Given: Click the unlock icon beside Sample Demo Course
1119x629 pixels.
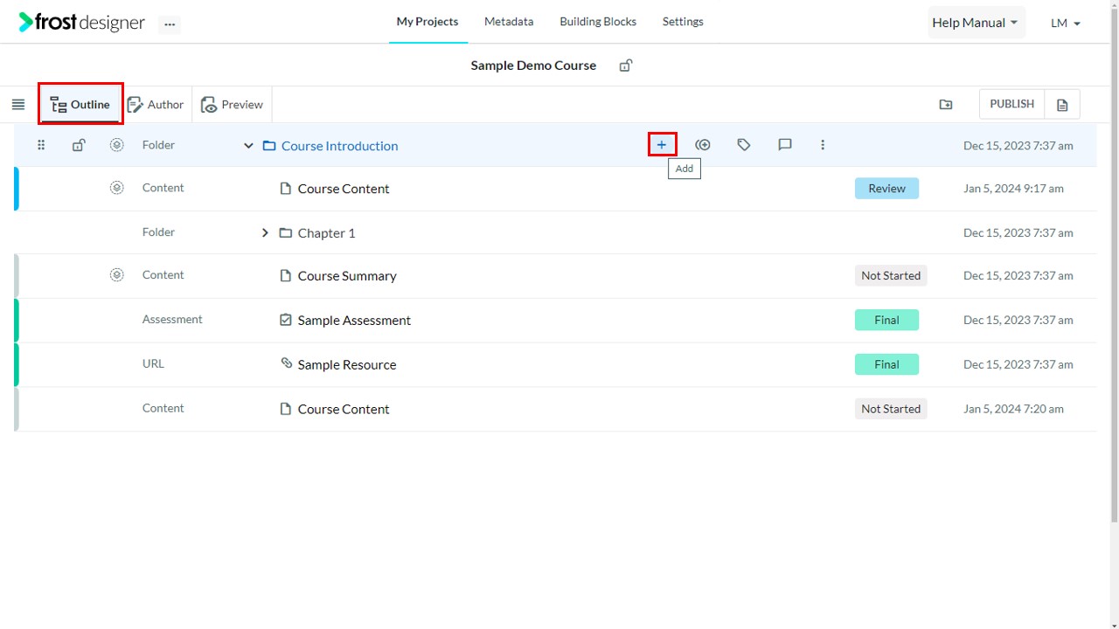Looking at the screenshot, I should [626, 66].
